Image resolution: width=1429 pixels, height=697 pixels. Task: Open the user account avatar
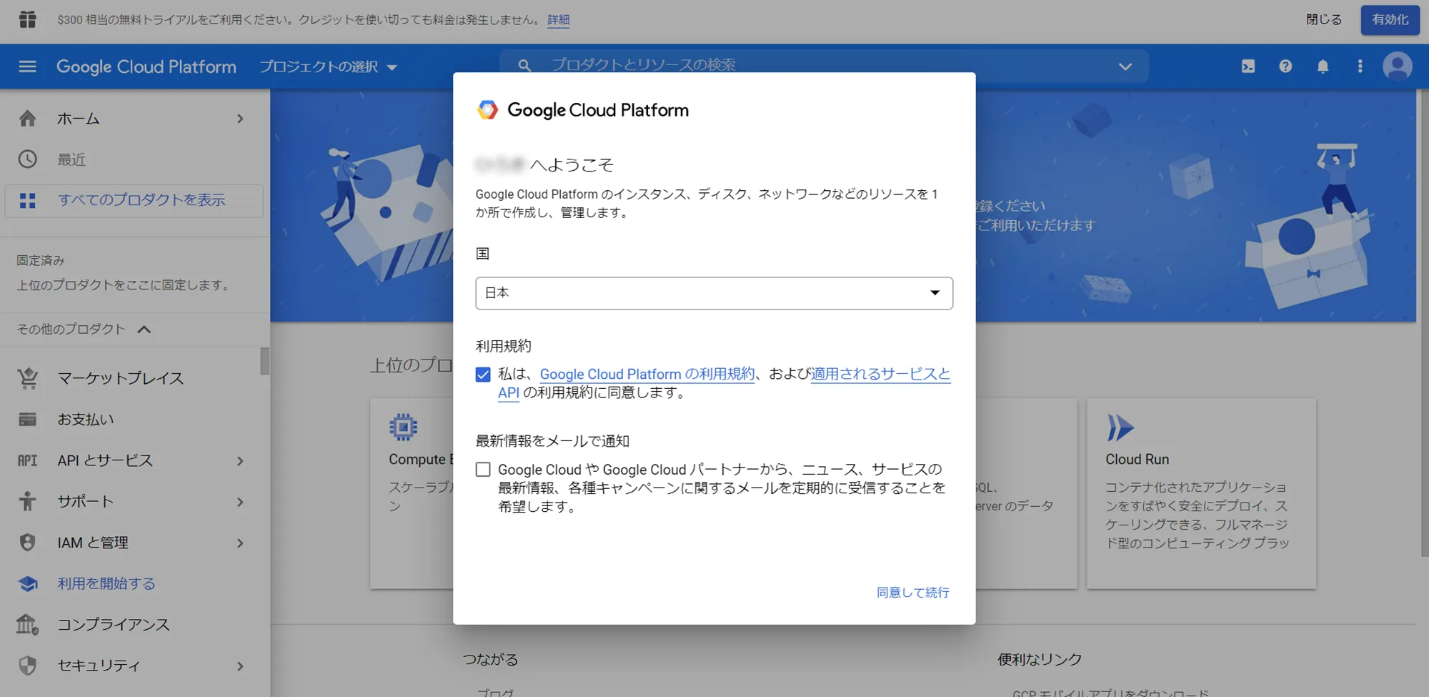pos(1398,66)
